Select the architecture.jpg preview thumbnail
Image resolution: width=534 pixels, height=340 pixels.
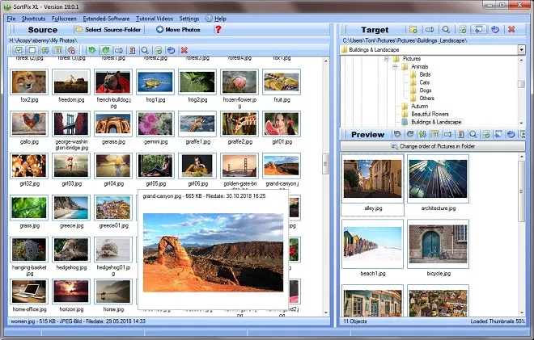pos(438,181)
